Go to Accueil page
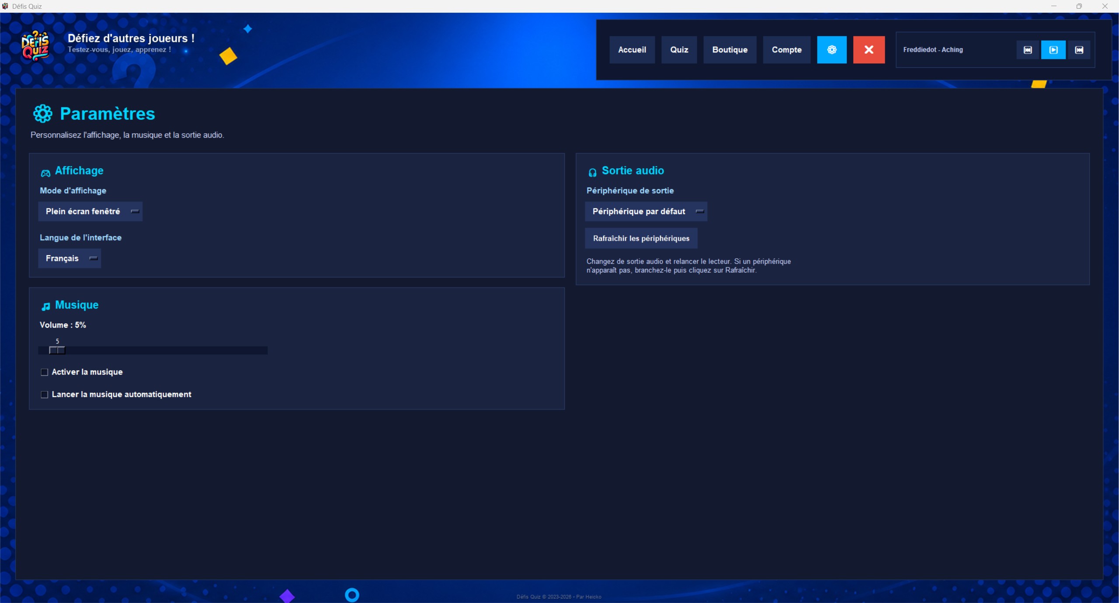Image resolution: width=1119 pixels, height=603 pixels. (632, 50)
